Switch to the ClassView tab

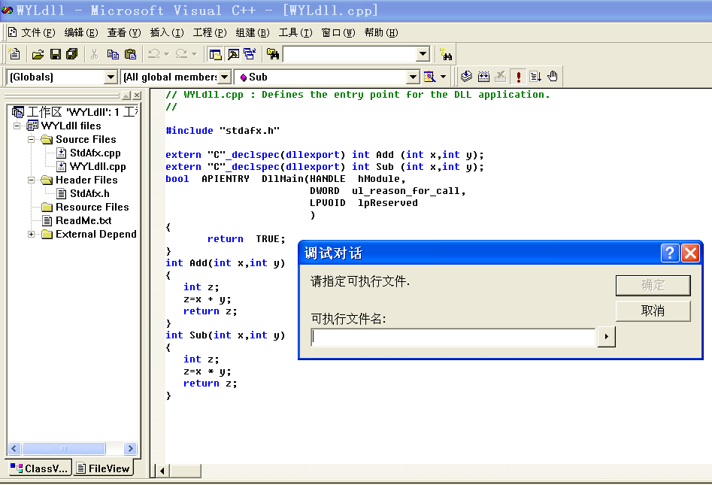click(39, 468)
